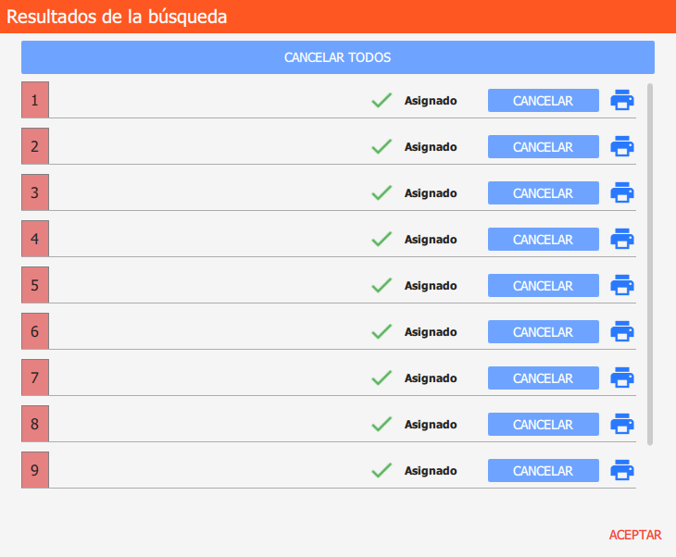The height and width of the screenshot is (557, 676).
Task: Click ACEPTAR to close the results
Action: [x=635, y=535]
